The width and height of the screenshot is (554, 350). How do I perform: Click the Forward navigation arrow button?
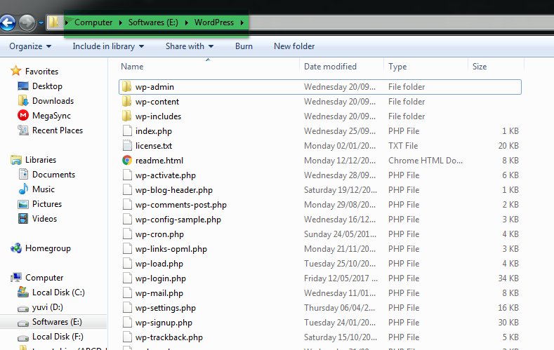[27, 23]
